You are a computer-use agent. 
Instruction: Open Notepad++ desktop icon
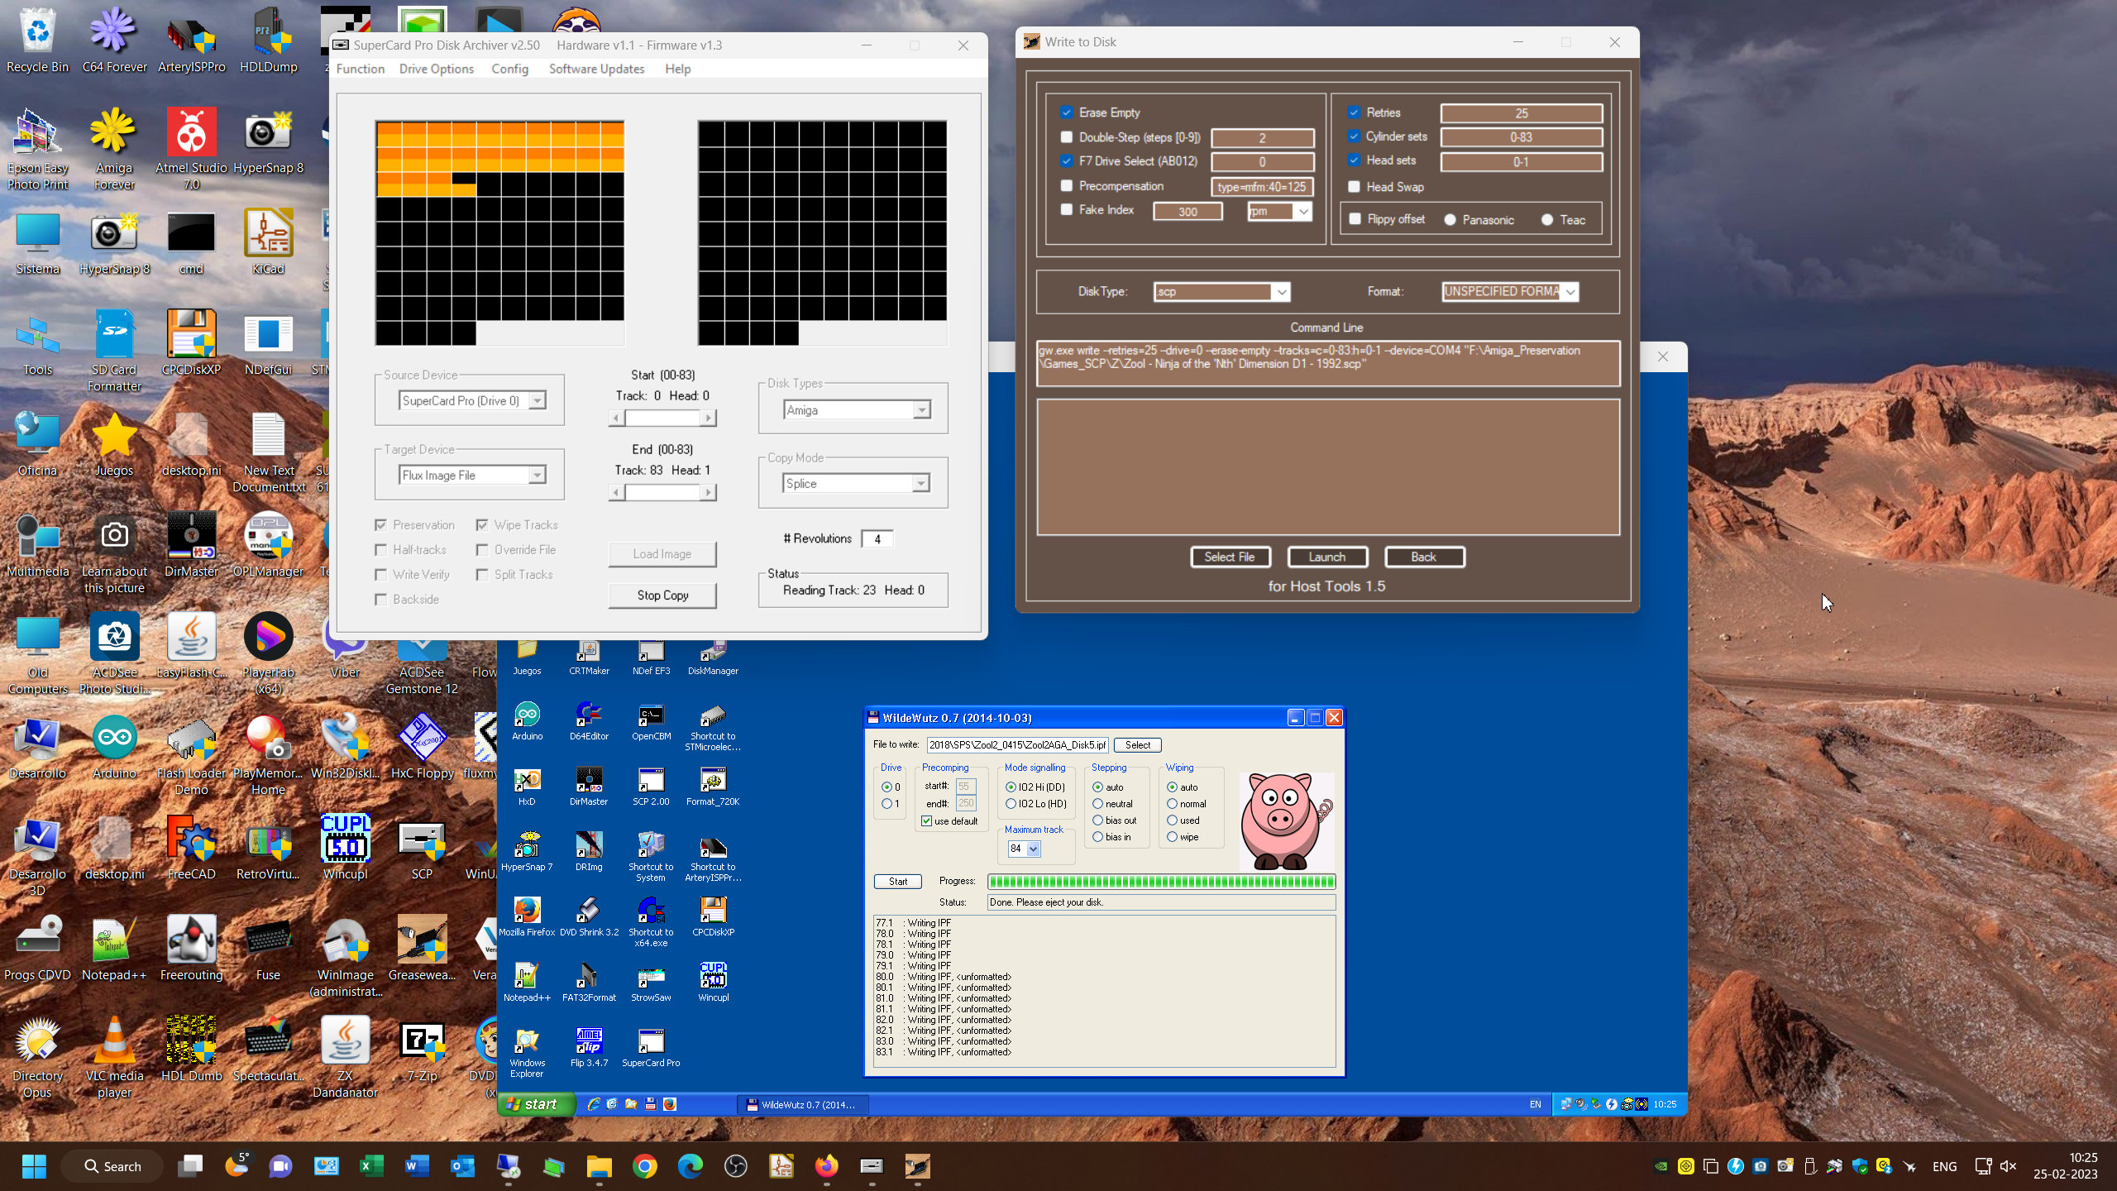[114, 948]
